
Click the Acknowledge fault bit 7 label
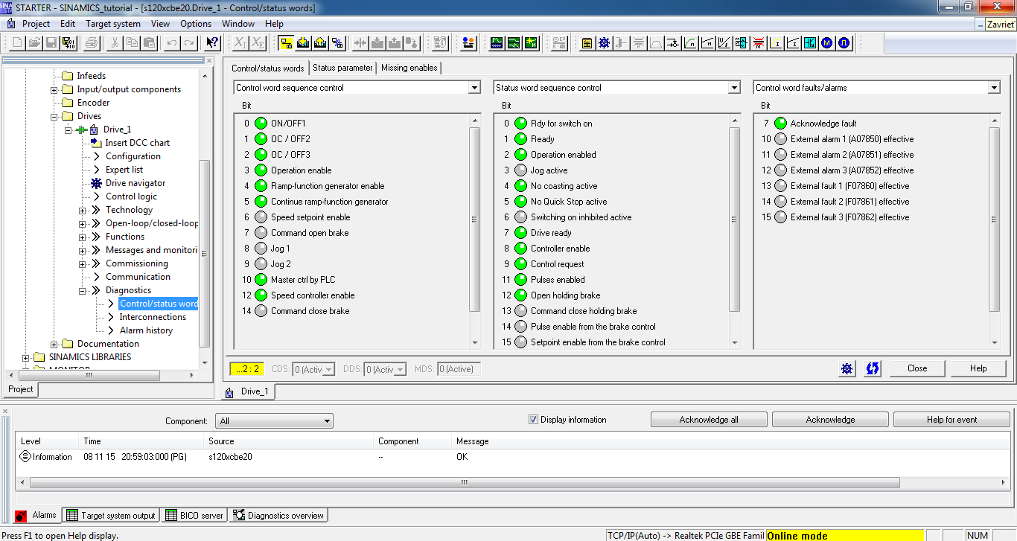(823, 124)
